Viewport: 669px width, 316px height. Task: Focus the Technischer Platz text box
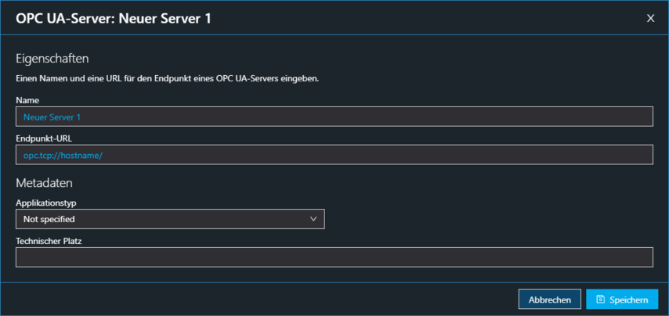click(x=334, y=257)
